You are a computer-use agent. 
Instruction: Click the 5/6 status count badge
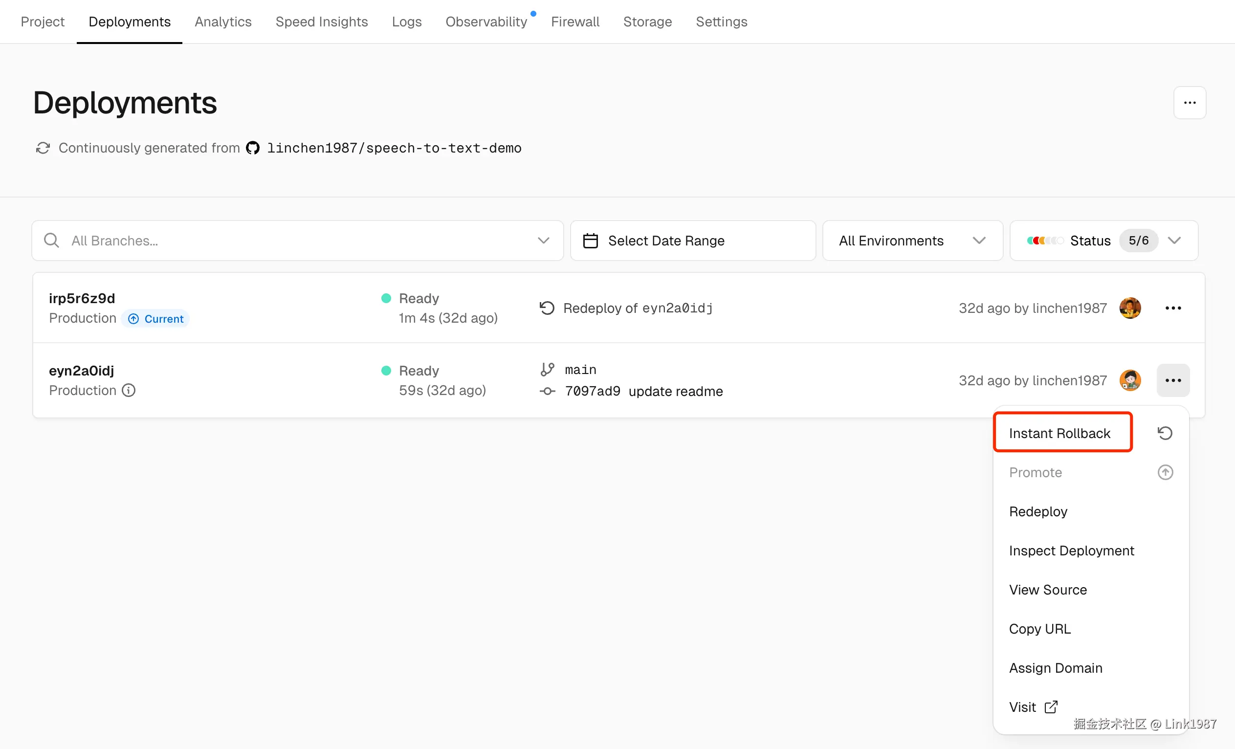click(x=1138, y=241)
